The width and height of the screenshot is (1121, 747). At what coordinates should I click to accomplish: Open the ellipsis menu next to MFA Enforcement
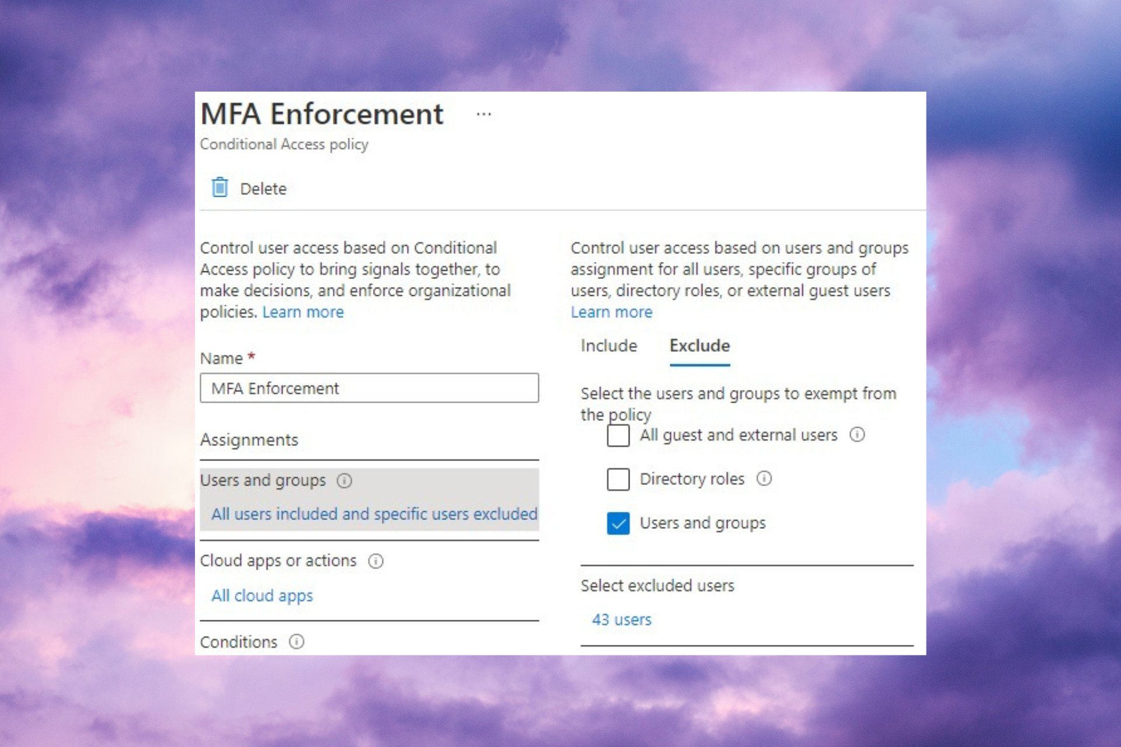[x=483, y=114]
